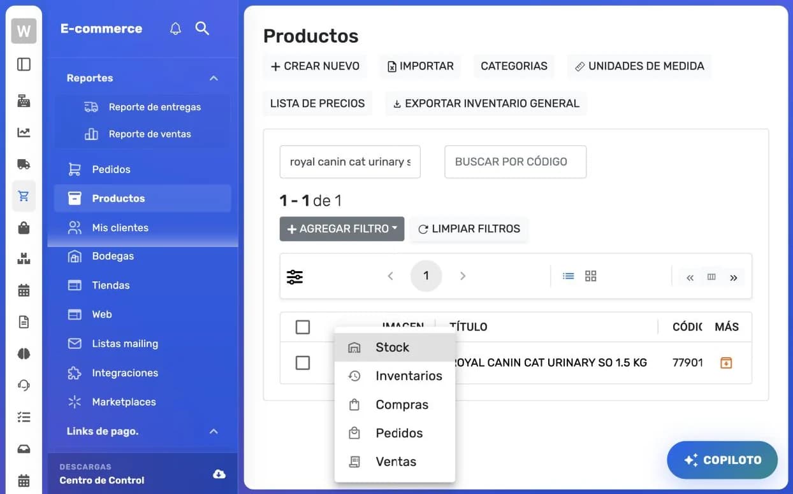Viewport: 793px width, 494px height.
Task: Open Lista de Precios
Action: [317, 104]
